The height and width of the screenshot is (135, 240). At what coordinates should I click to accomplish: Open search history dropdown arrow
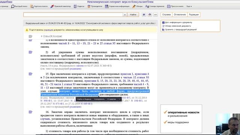click(x=125, y=15)
